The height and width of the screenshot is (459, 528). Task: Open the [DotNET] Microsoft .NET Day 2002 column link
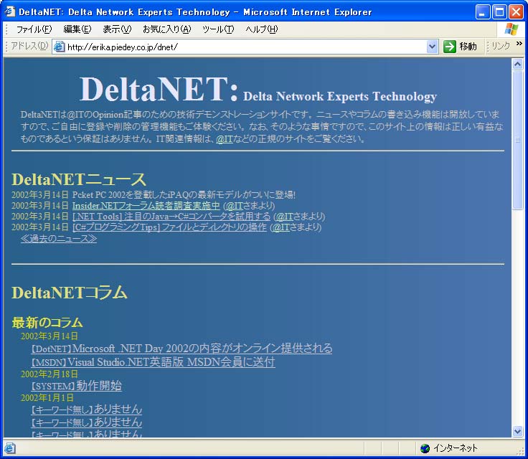[181, 349]
